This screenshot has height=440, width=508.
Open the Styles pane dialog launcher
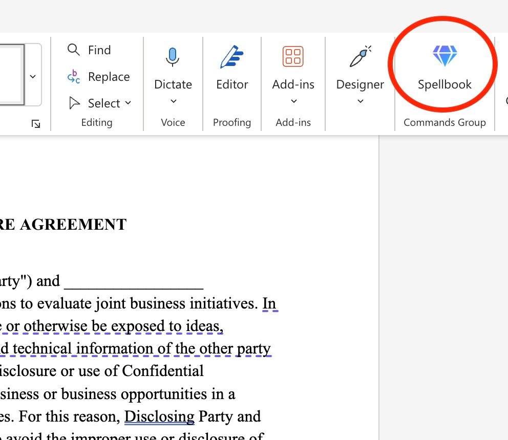point(35,123)
